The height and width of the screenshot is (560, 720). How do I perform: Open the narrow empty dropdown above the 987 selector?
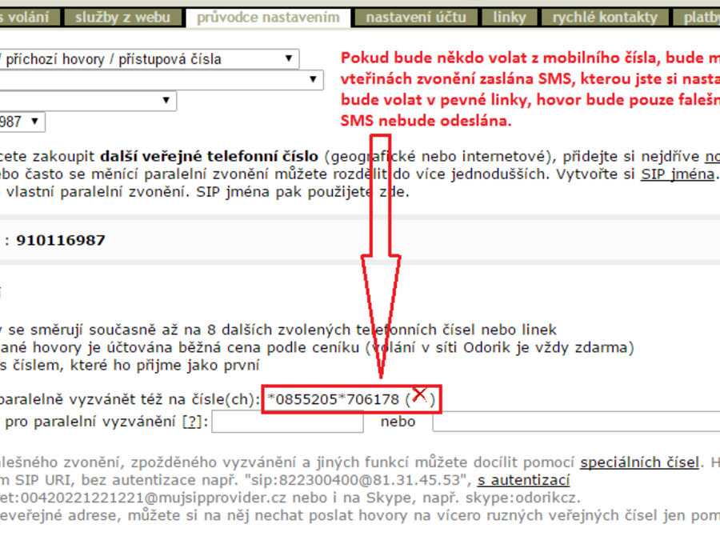click(x=88, y=101)
